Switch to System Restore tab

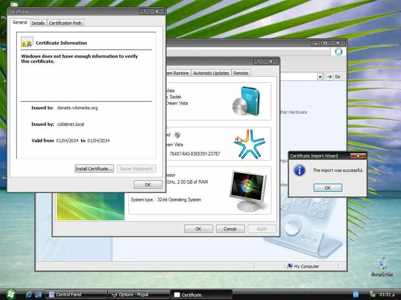177,73
